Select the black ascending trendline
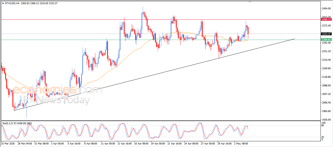The image size is (333, 147). tap(154, 75)
